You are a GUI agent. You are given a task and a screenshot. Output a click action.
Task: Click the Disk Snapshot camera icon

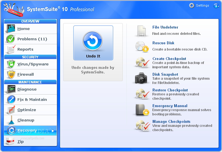(141, 78)
